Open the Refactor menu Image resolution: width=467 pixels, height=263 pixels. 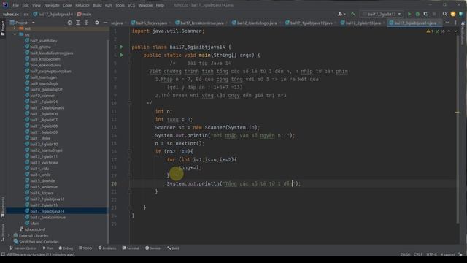click(82, 5)
